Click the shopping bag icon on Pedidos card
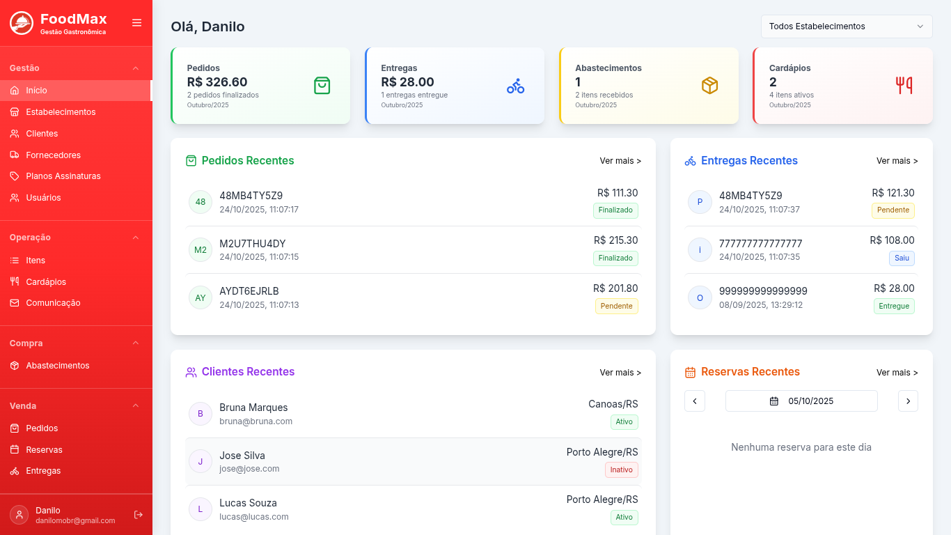 click(x=322, y=86)
